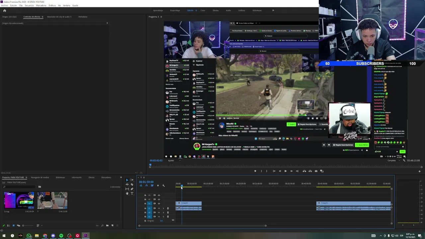Adjust Project panel thumbnail zoom slider

23,225
